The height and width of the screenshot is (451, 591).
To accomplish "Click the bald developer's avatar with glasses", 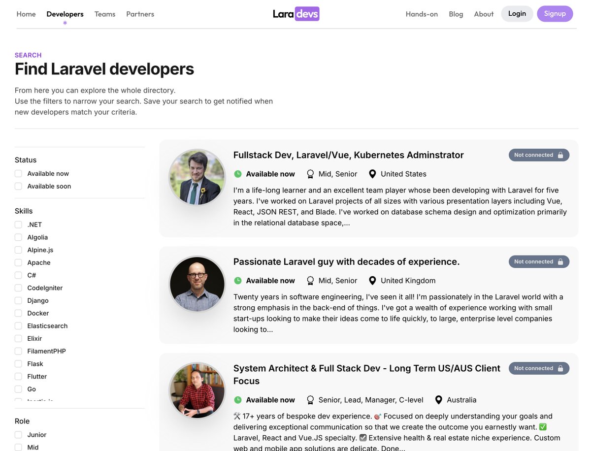I will click(197, 284).
